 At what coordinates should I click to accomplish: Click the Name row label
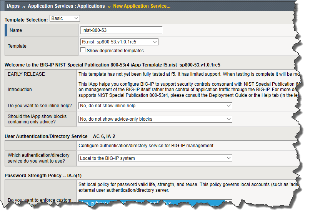16,30
